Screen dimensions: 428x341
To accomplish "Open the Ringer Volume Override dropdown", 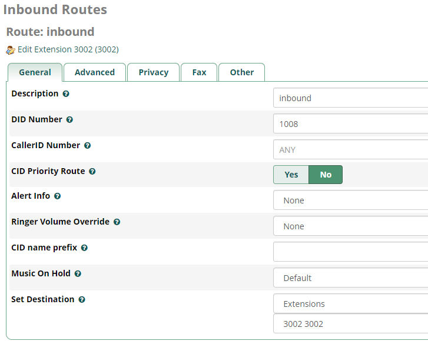I will click(x=350, y=226).
